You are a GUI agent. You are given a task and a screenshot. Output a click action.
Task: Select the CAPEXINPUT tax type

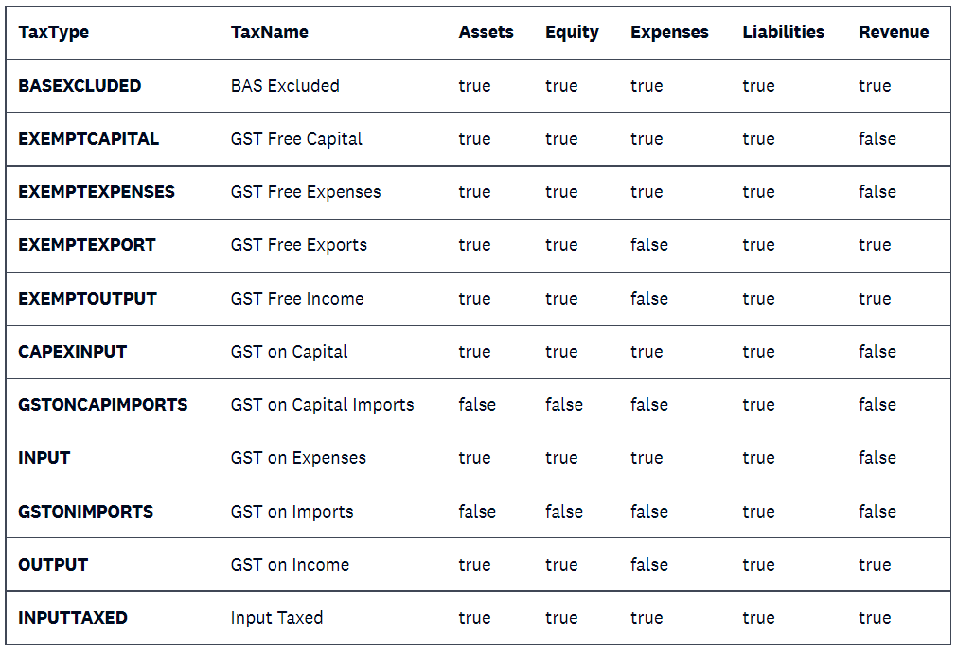(x=73, y=352)
